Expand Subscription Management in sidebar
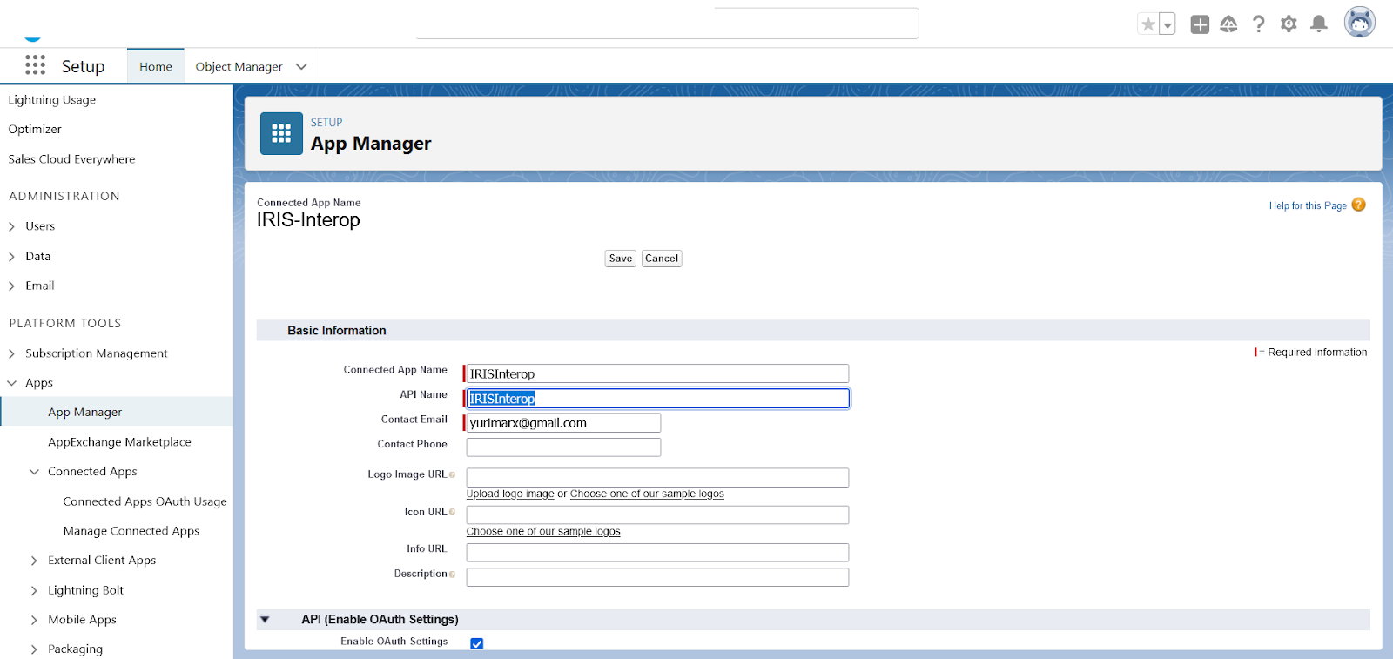Viewport: 1393px width, 659px height. coord(11,353)
